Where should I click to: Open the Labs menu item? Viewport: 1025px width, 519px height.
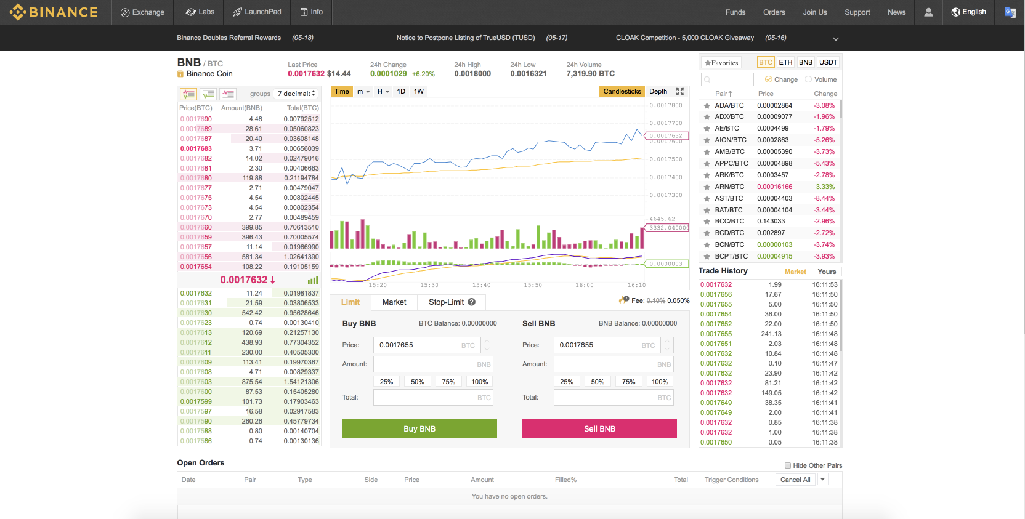(200, 12)
